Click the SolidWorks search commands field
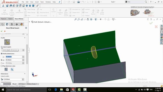The image size is (163, 92). tap(136, 2)
